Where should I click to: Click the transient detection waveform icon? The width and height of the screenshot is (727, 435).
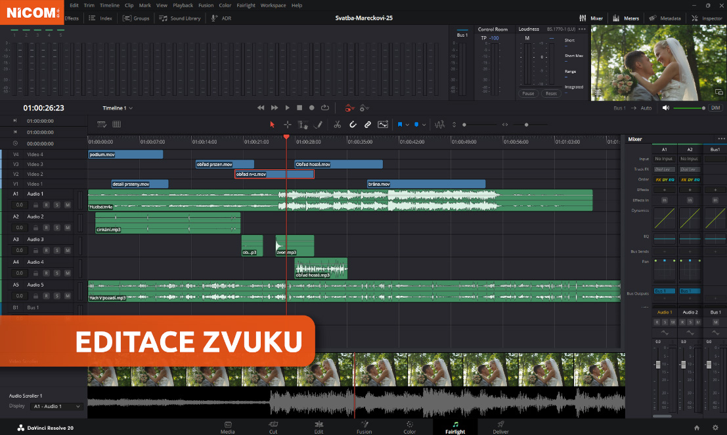coord(439,125)
